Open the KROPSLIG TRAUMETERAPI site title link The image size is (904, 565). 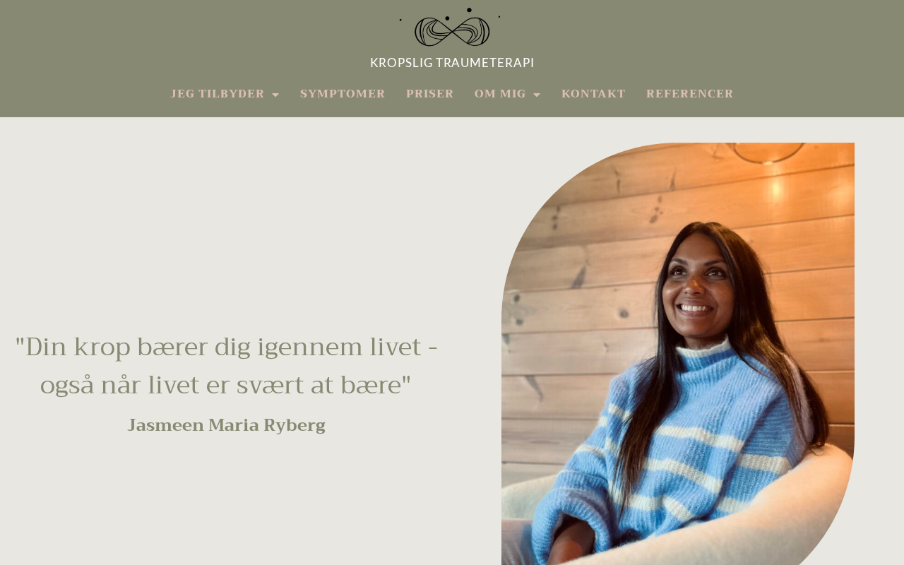coord(452,62)
